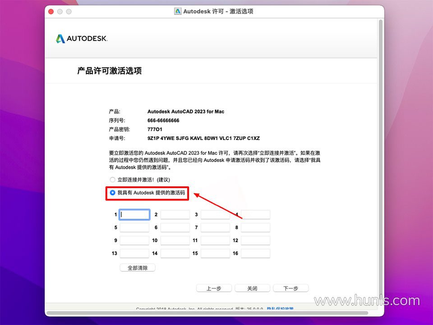Click activation code field 1
The image size is (433, 325).
click(x=134, y=214)
